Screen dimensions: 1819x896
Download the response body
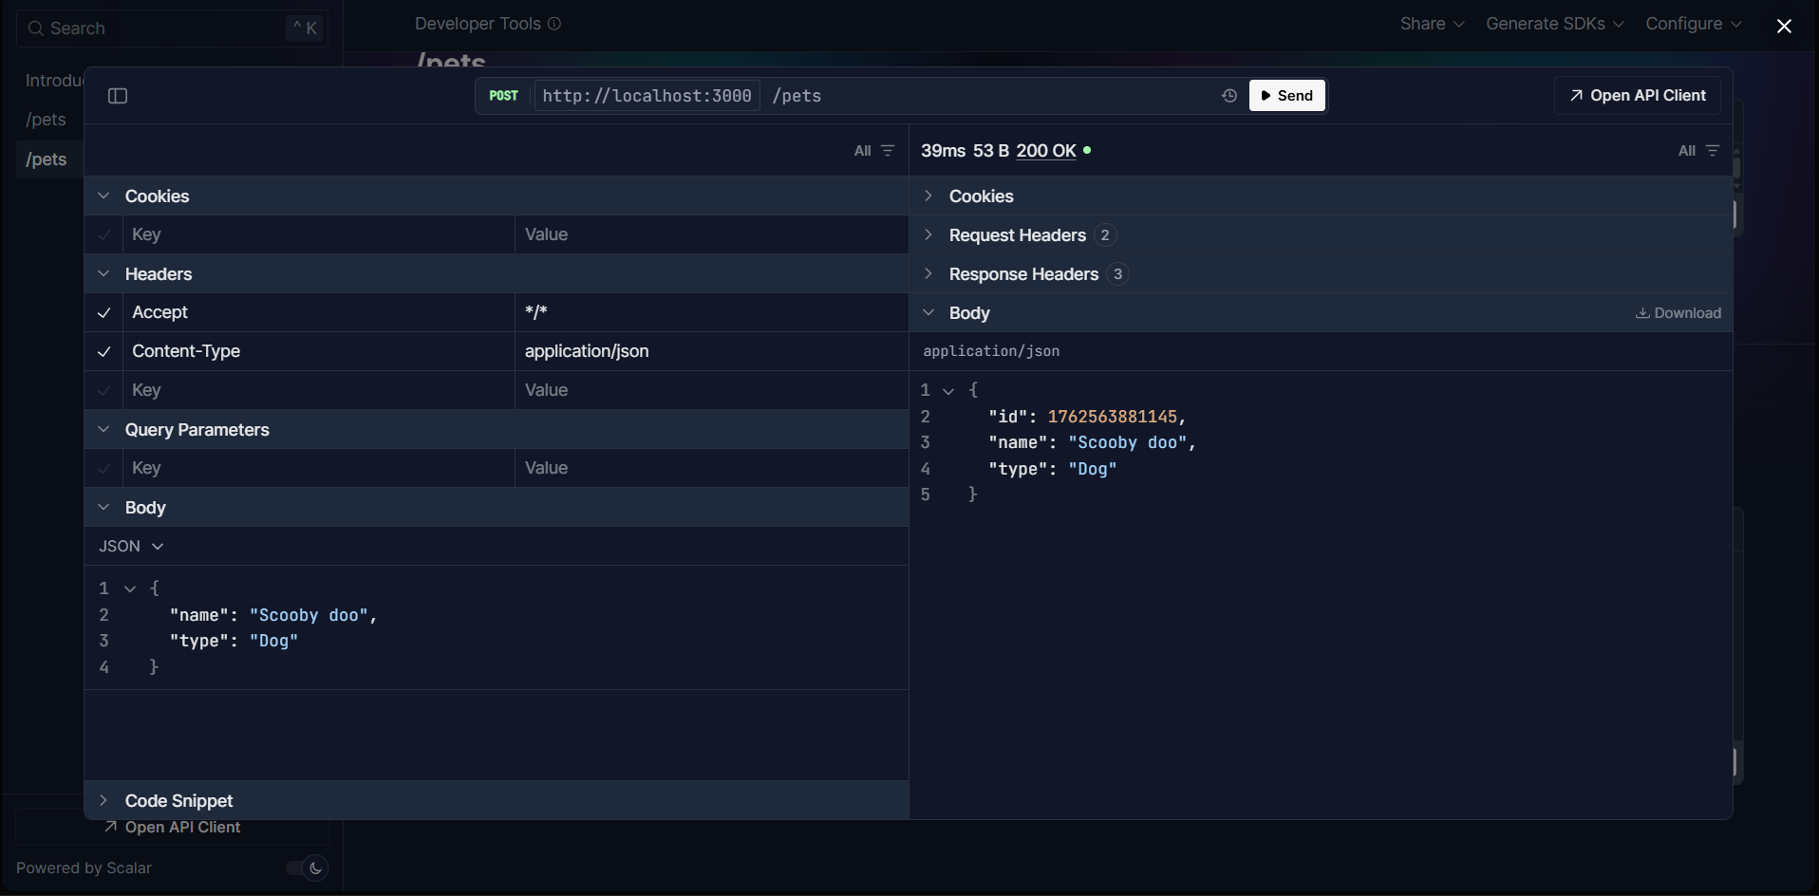pos(1678,313)
